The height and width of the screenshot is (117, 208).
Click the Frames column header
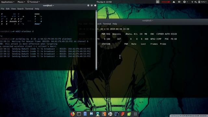coord(154,44)
